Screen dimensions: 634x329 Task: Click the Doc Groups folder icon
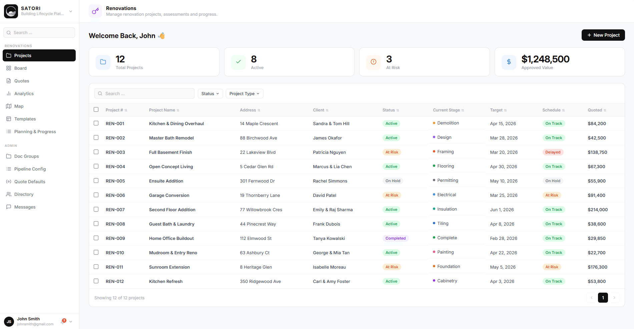tap(9, 156)
